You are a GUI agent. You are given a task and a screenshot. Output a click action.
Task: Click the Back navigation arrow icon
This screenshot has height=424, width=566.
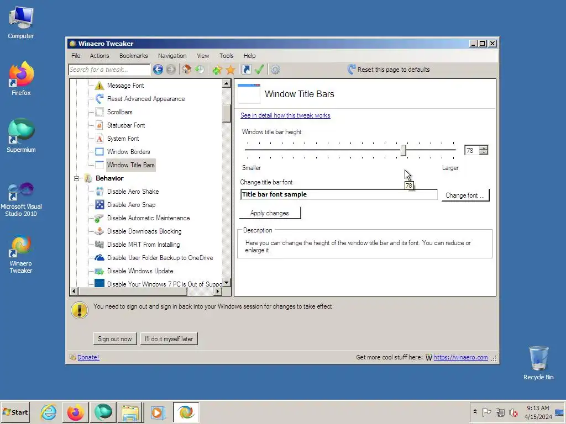coord(158,69)
